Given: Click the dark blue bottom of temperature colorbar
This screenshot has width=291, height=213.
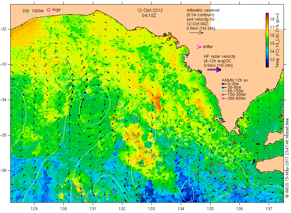Looking at the screenshot, I should 267,66.
